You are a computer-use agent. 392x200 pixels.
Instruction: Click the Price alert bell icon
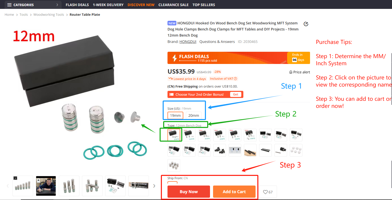pyautogui.click(x=291, y=72)
